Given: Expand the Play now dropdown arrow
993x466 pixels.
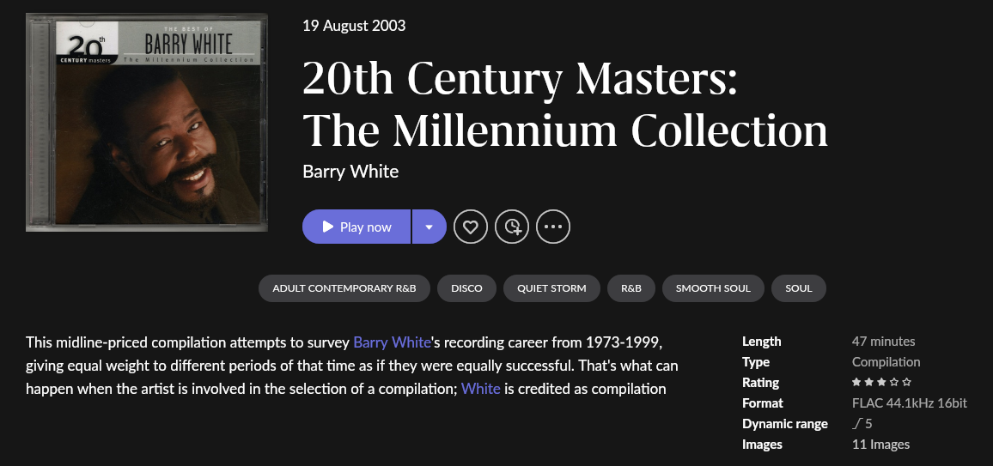Looking at the screenshot, I should pyautogui.click(x=429, y=227).
